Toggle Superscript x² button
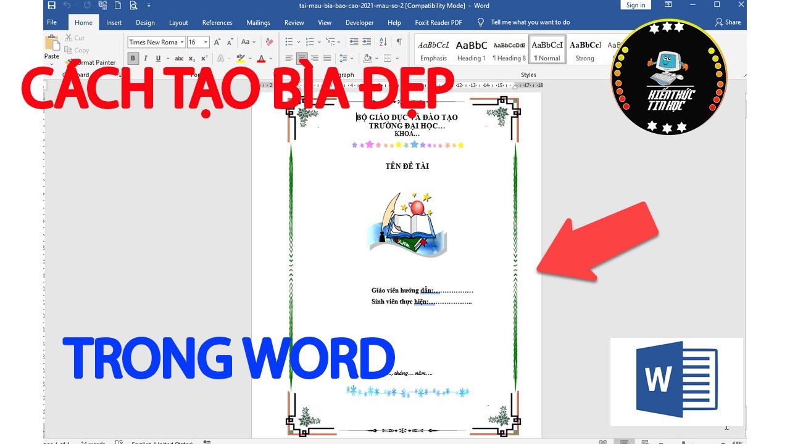Image resolution: width=790 pixels, height=444 pixels. [204, 59]
